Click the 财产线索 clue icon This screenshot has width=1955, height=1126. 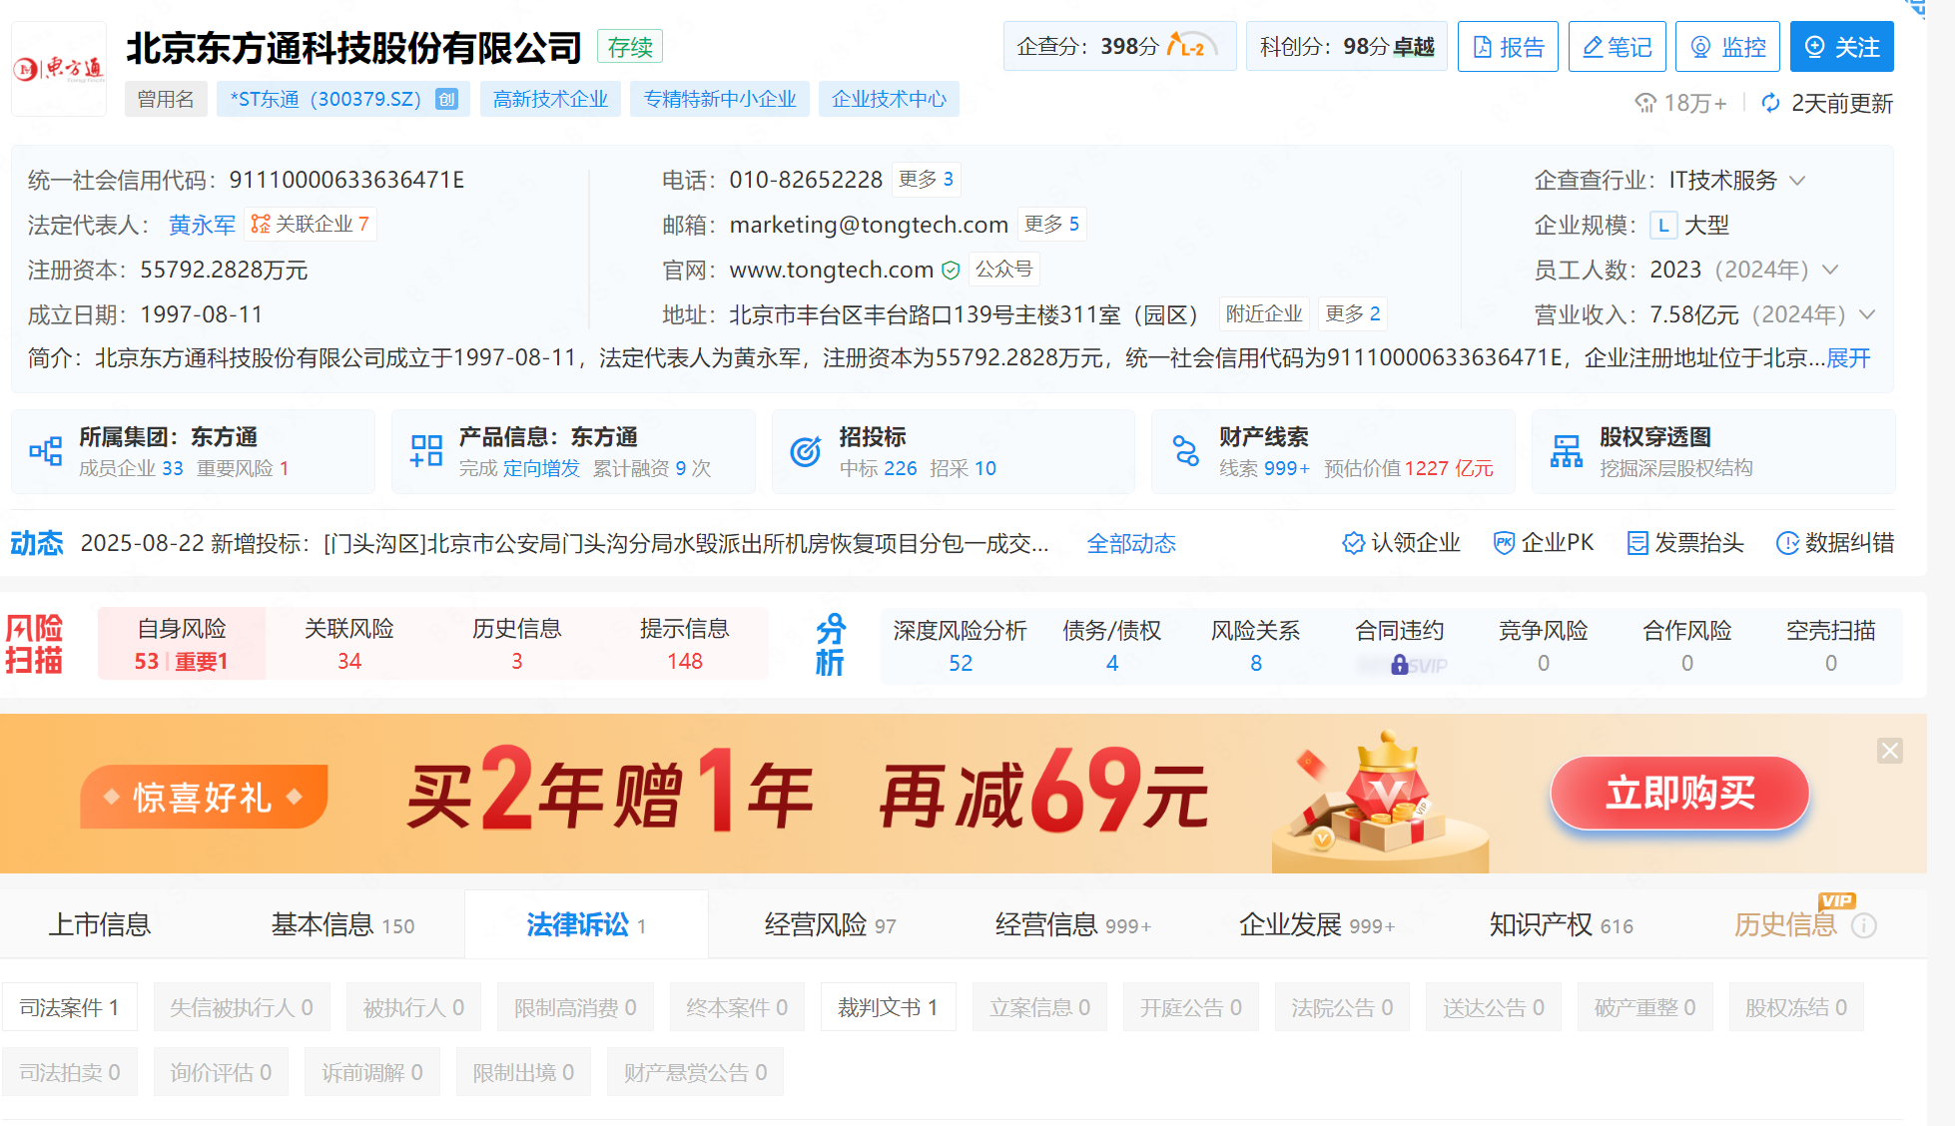pyautogui.click(x=1185, y=451)
